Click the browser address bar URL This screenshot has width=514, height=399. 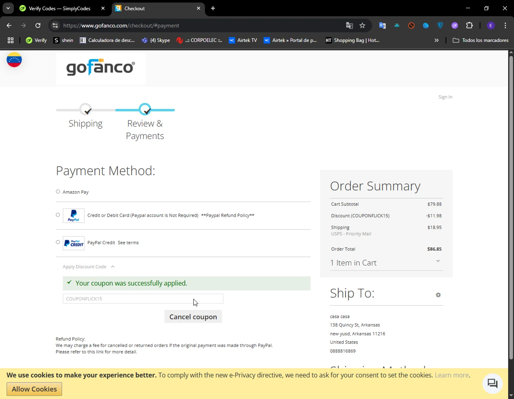tap(121, 25)
